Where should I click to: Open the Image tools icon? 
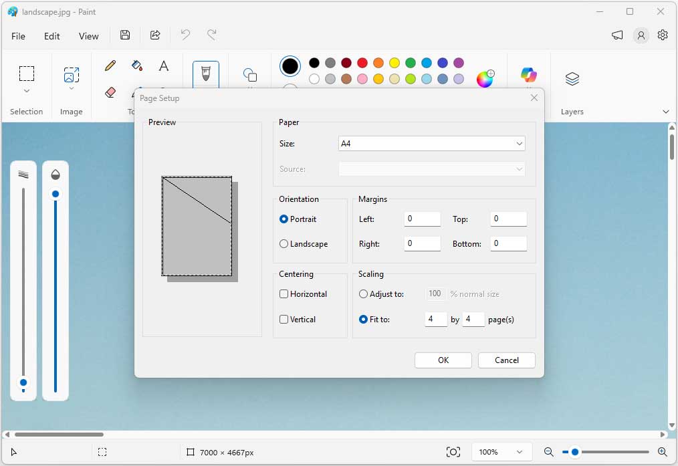point(72,74)
